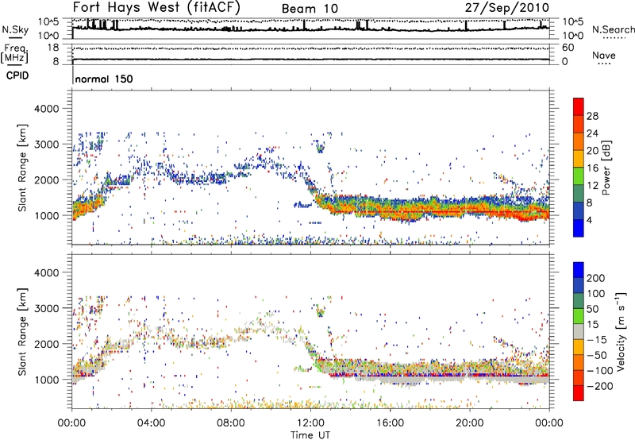
Task: Pick the light green 12–16 dB Power segment
Action: [x=579, y=176]
